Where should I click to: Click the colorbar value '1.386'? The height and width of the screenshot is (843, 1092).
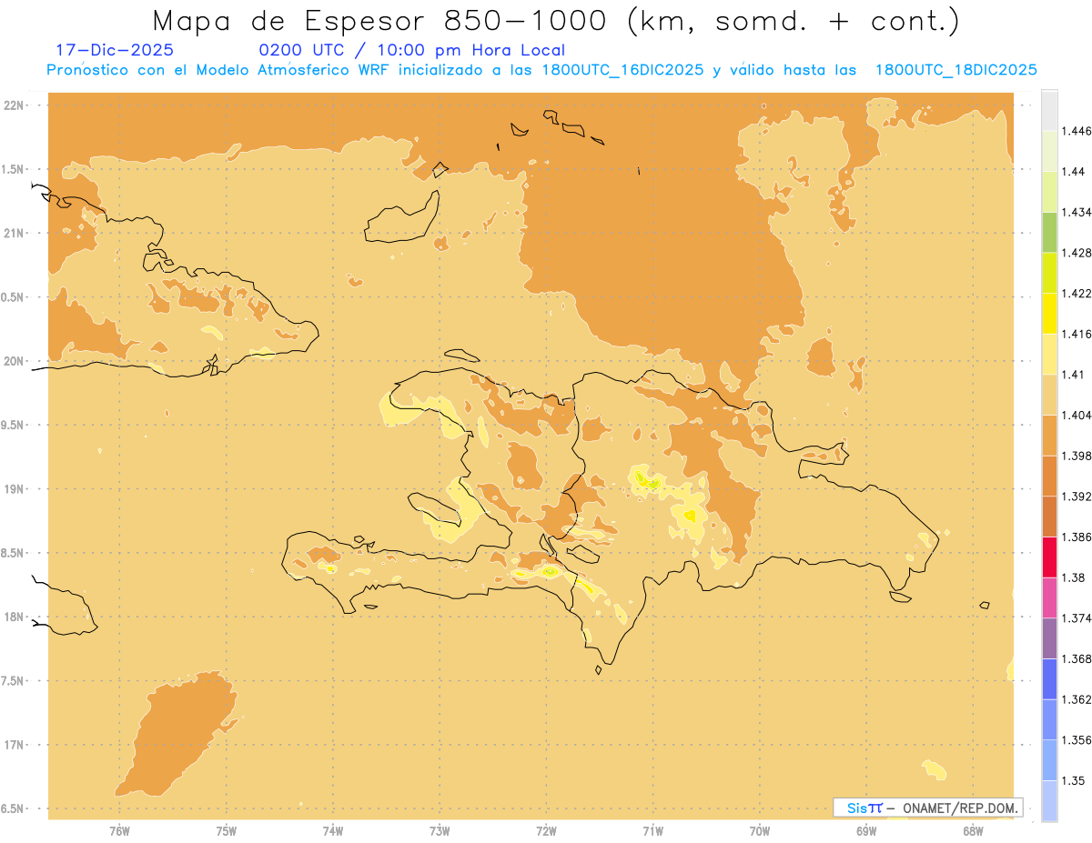(x=1077, y=537)
